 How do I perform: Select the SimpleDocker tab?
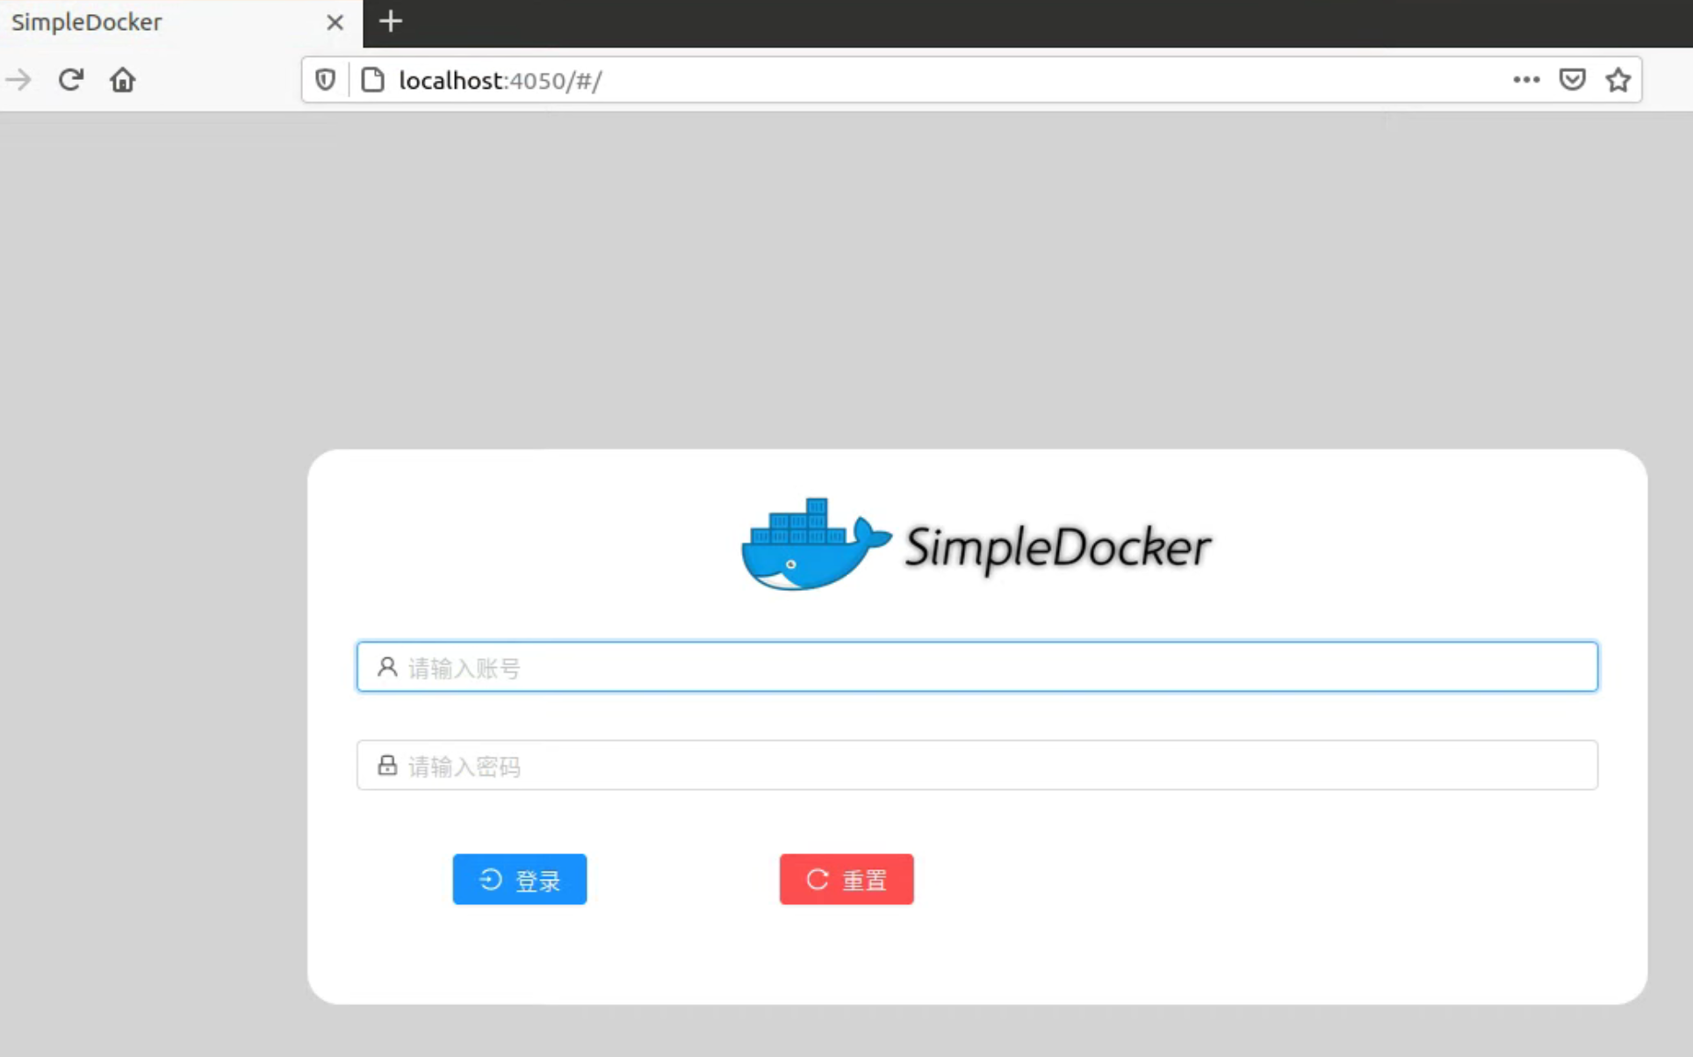(x=180, y=23)
